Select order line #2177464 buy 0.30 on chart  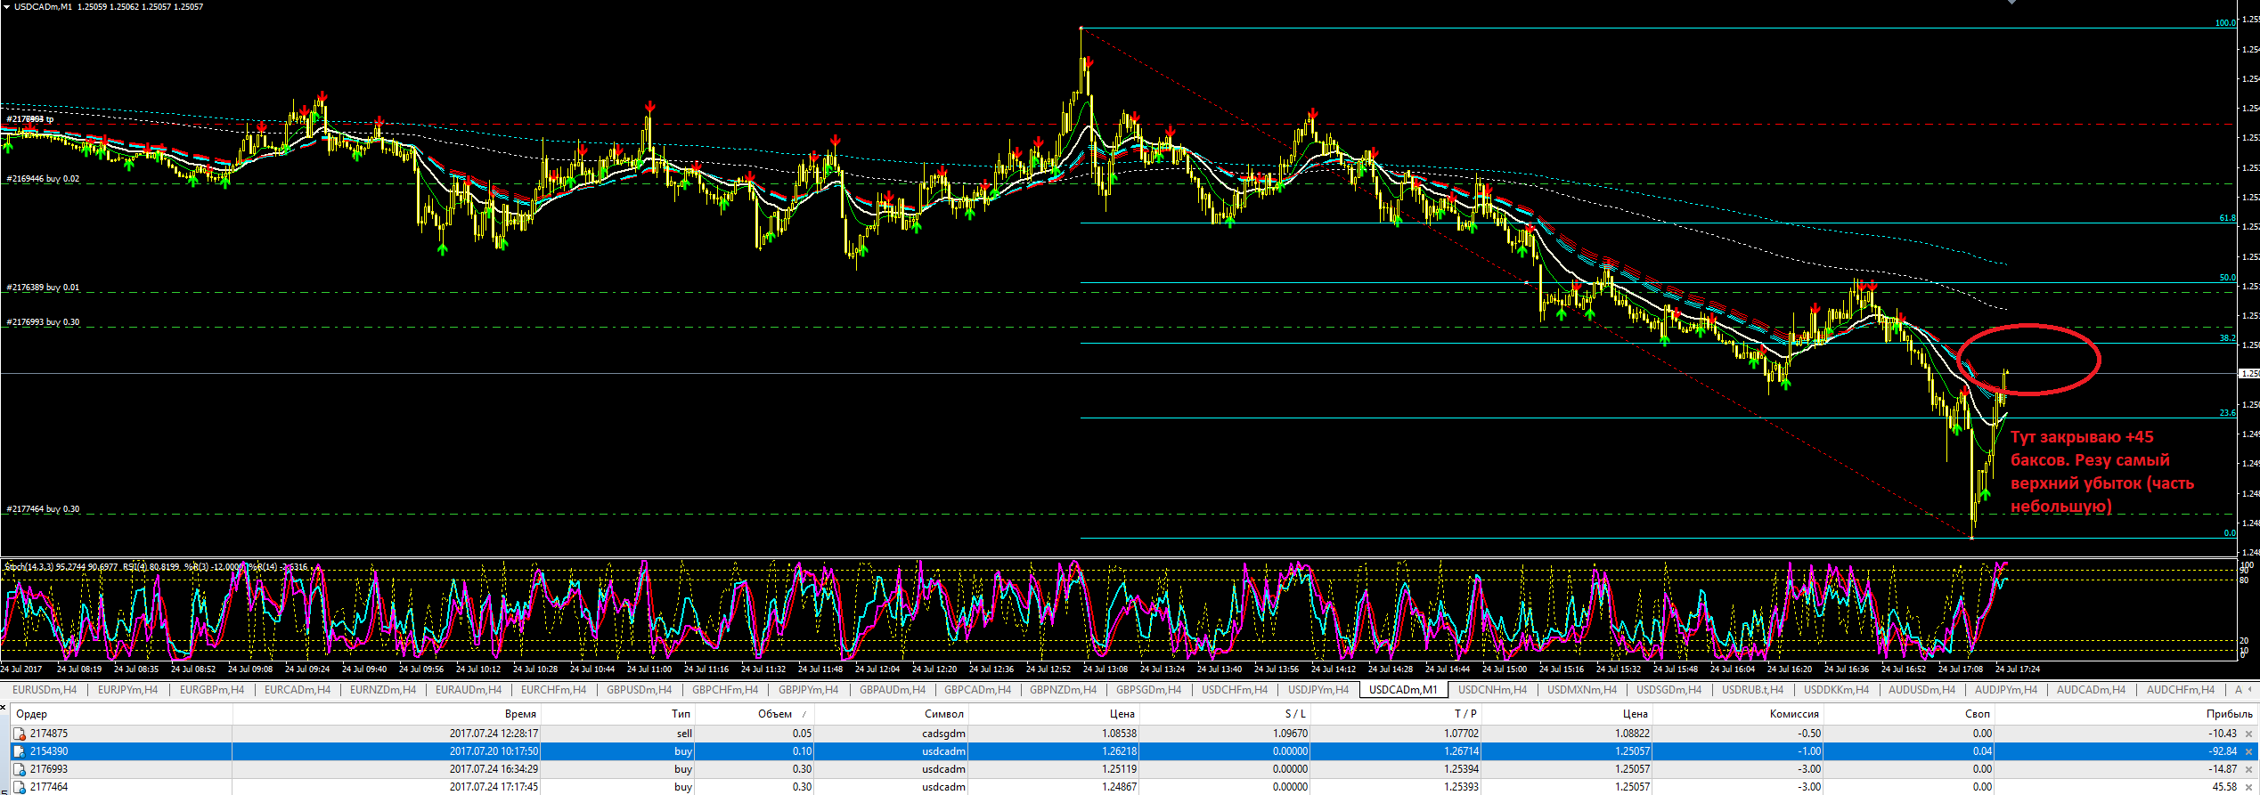(43, 509)
